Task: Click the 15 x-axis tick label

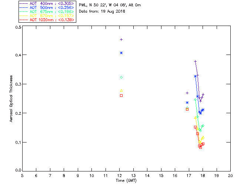Action: pyautogui.click(x=161, y=176)
